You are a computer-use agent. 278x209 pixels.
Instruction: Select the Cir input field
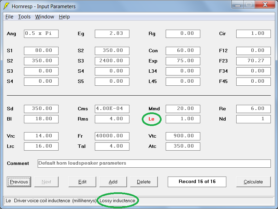[253, 34]
